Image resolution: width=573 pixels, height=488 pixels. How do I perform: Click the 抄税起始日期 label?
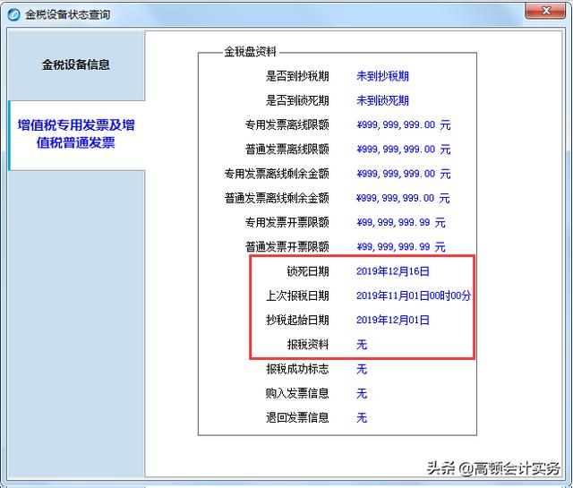click(297, 320)
